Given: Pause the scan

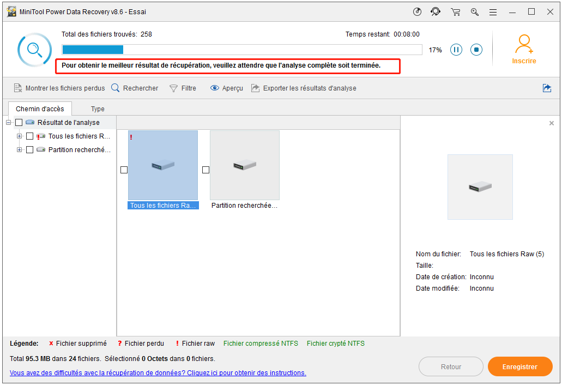Looking at the screenshot, I should 456,50.
